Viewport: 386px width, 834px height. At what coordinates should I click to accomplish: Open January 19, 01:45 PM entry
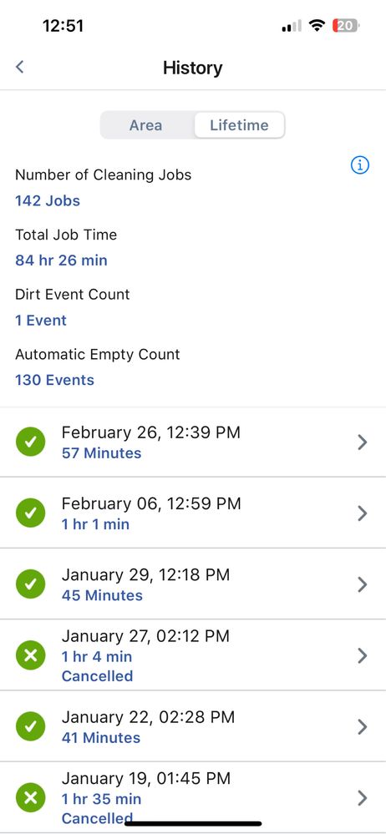[x=193, y=797]
